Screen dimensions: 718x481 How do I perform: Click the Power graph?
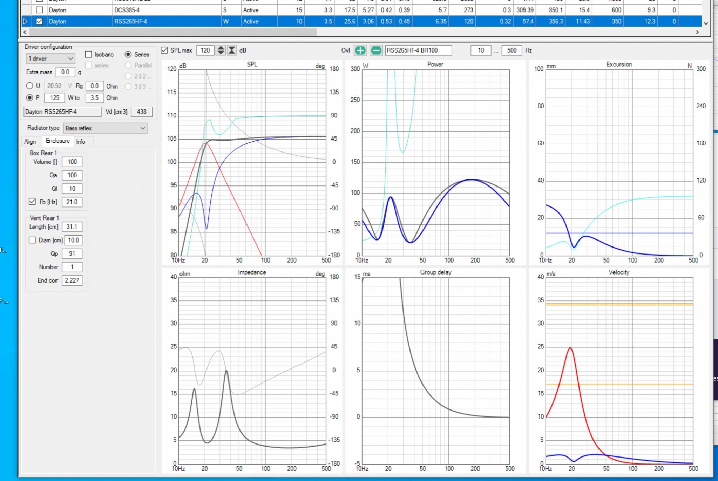pos(436,163)
